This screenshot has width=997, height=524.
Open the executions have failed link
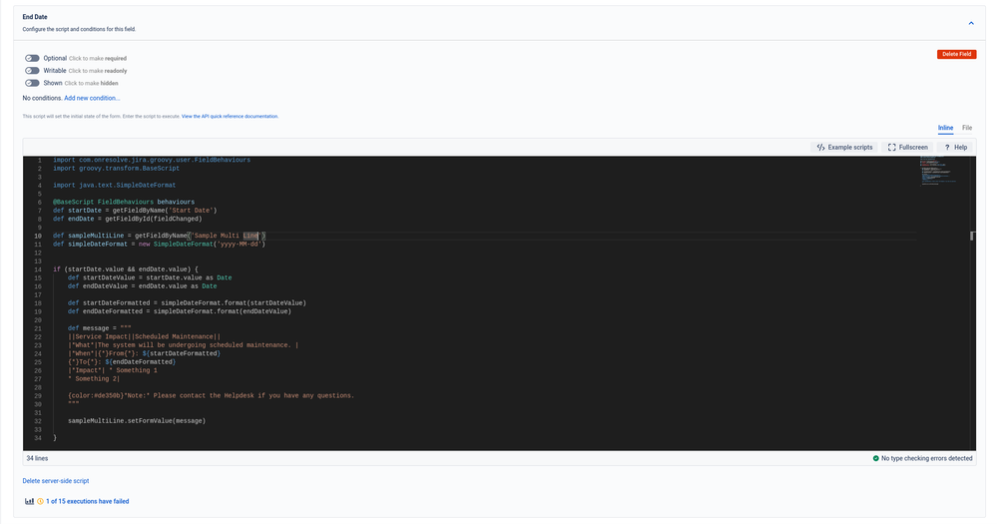point(87,501)
